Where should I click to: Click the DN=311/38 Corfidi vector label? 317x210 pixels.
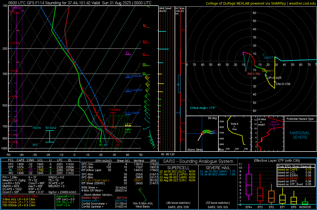(283, 84)
